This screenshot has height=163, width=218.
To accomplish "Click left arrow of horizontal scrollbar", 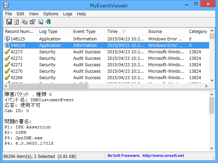I will (6, 86).
